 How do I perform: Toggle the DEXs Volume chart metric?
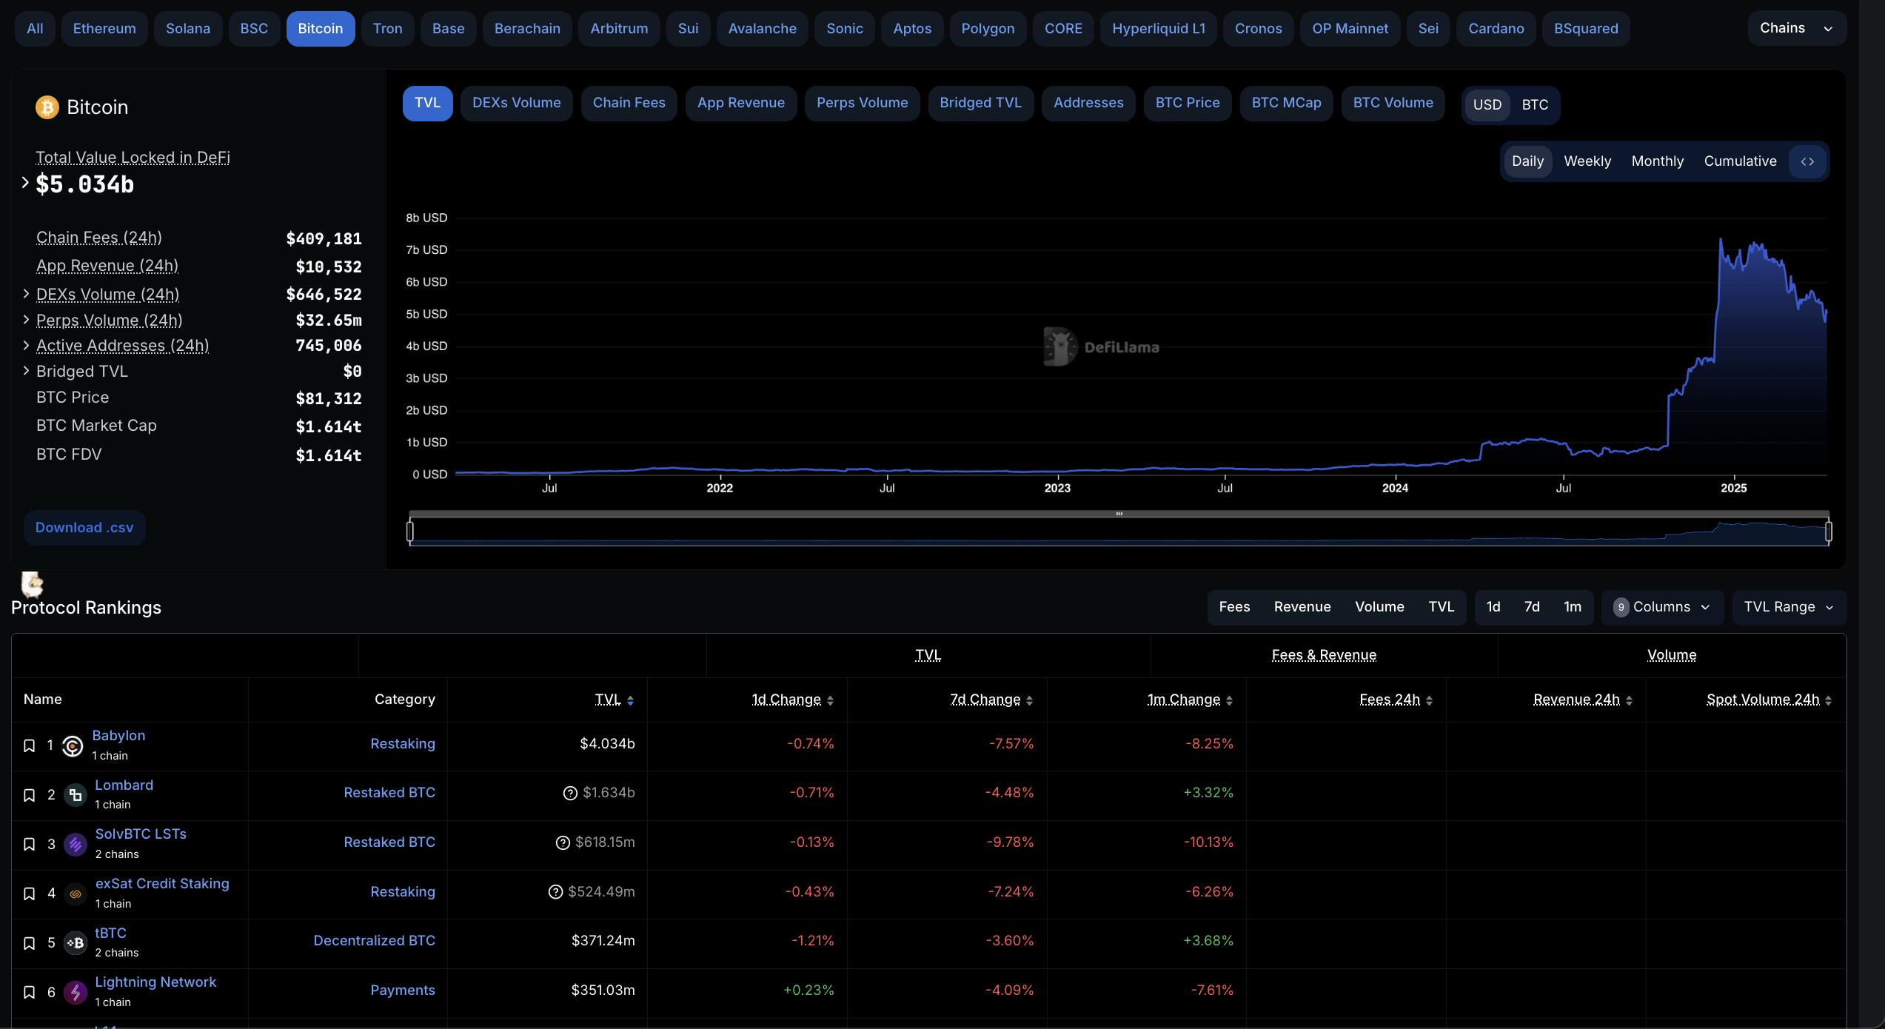pos(516,103)
